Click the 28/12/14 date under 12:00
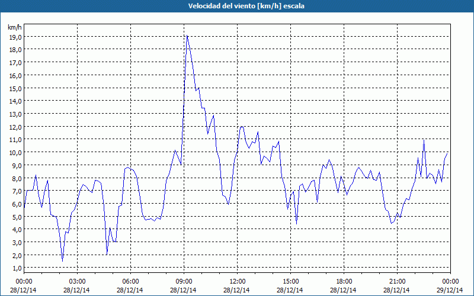474x296 pixels. [236, 290]
